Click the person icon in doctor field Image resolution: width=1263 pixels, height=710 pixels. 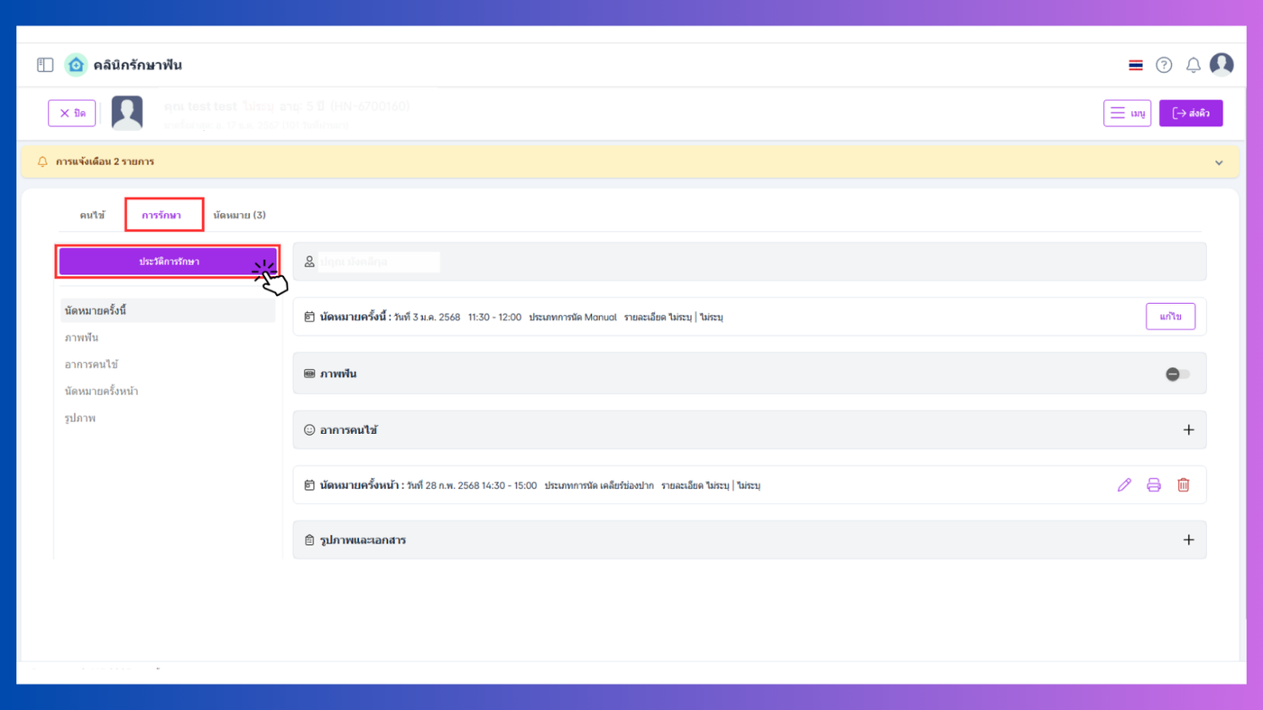[309, 262]
